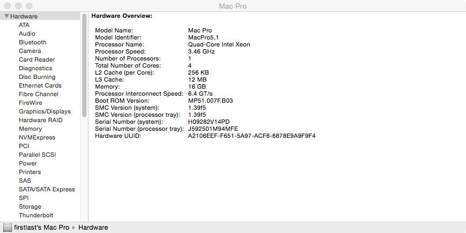Click the 256 KB L2 cache value
This screenshot has height=233, width=466.
[198, 72]
